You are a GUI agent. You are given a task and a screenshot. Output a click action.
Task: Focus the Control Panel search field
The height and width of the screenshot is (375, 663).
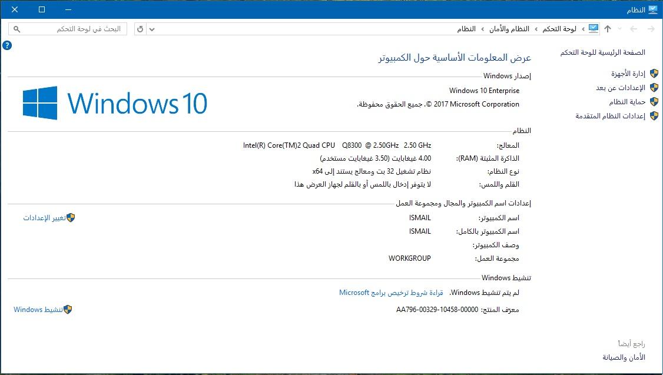(68, 29)
